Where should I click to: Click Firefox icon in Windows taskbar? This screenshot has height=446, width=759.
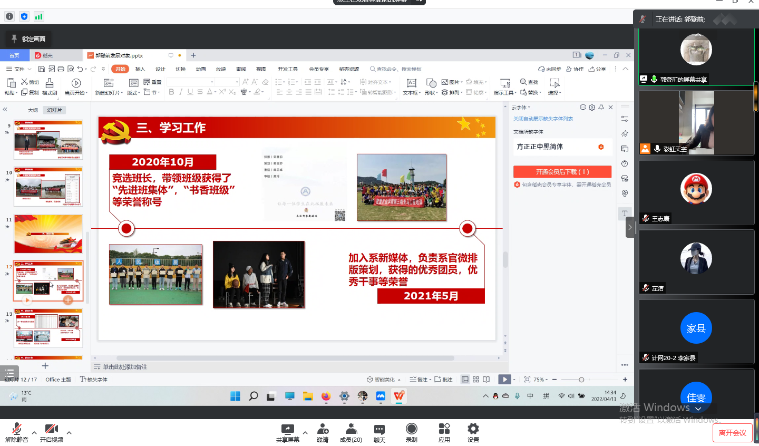(326, 396)
